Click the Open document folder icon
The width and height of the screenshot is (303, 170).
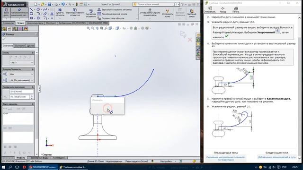(43, 4)
